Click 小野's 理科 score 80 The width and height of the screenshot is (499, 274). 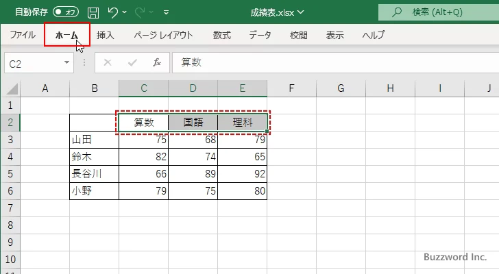[242, 191]
